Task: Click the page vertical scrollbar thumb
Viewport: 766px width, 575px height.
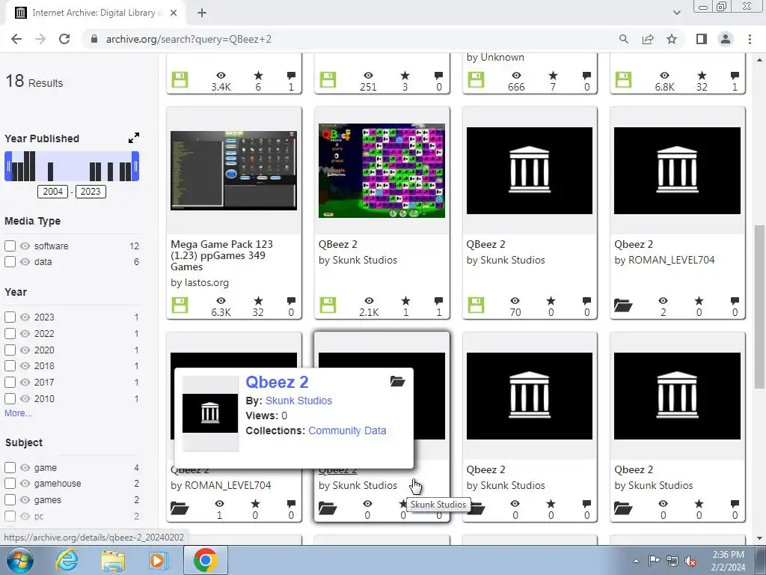Action: [x=759, y=306]
